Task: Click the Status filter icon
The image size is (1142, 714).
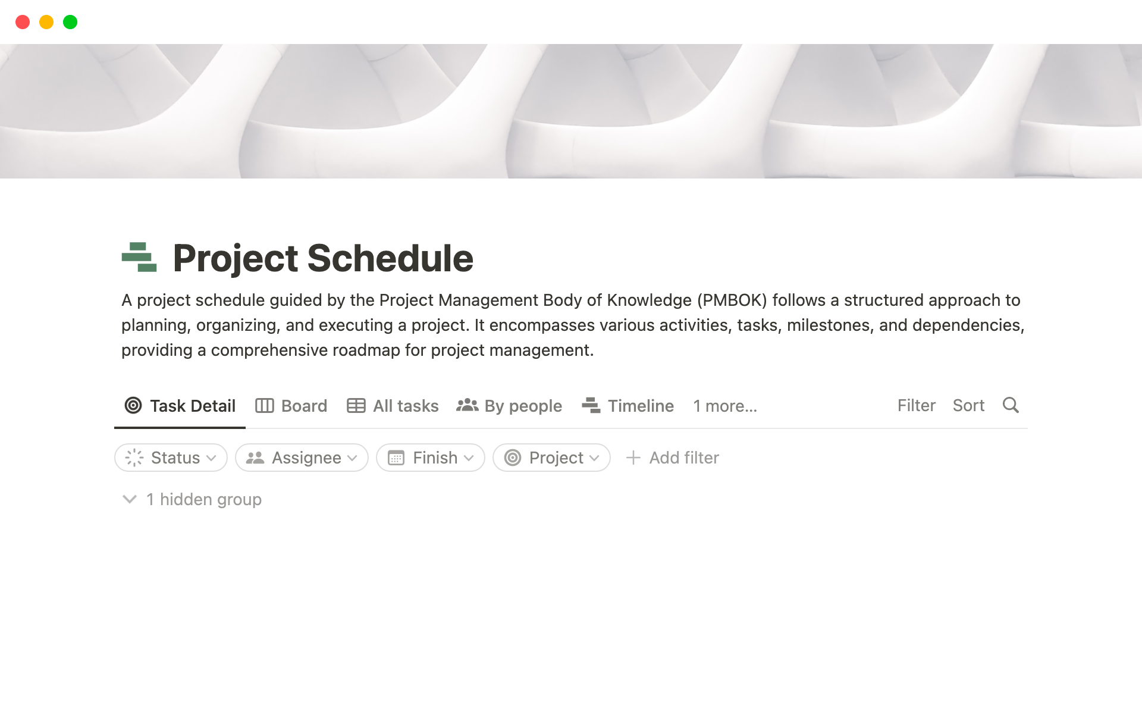Action: [x=136, y=458]
